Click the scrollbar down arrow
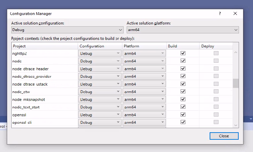The width and height of the screenshot is (253, 152). 236,125
